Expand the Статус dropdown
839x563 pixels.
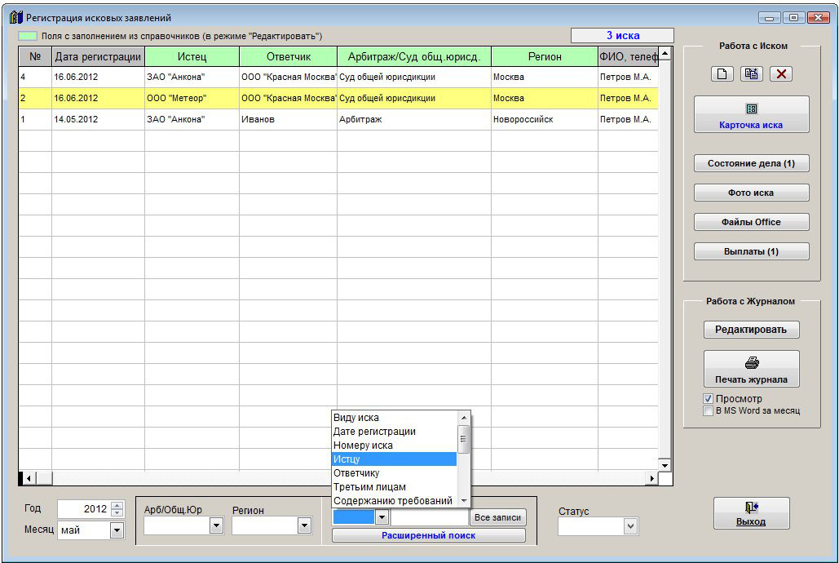click(630, 527)
